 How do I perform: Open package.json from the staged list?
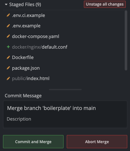pyautogui.click(x=26, y=68)
